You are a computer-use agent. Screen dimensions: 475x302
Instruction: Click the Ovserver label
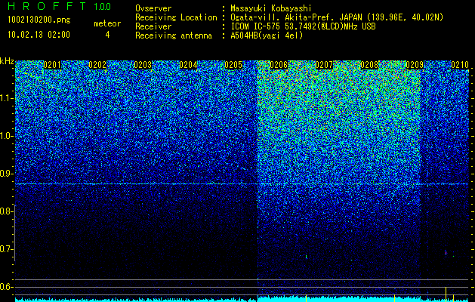(x=153, y=8)
